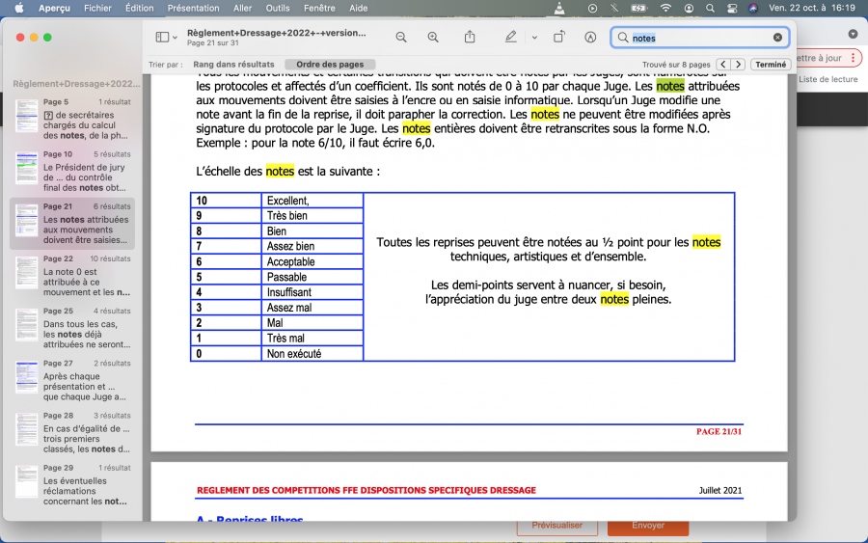The image size is (868, 543).
Task: Rotate the page with the rotate icon
Action: pyautogui.click(x=558, y=37)
